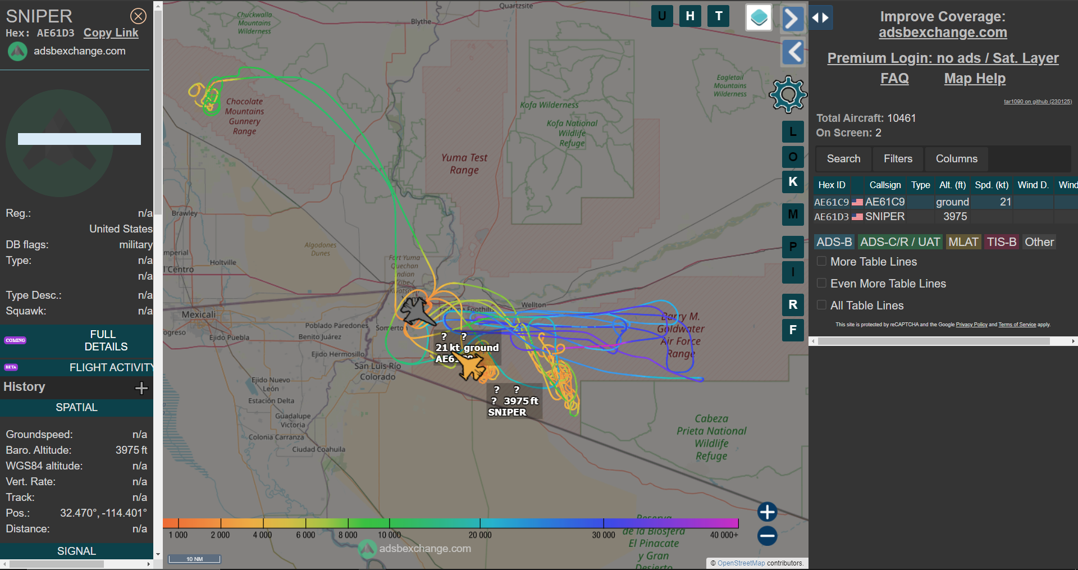Toggle MLAT source filter
The width and height of the screenshot is (1078, 570).
tap(963, 242)
